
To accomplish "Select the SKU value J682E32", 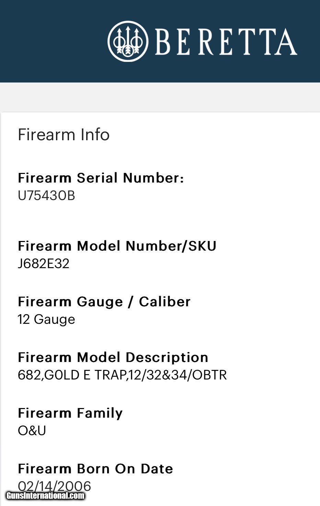I will (44, 264).
